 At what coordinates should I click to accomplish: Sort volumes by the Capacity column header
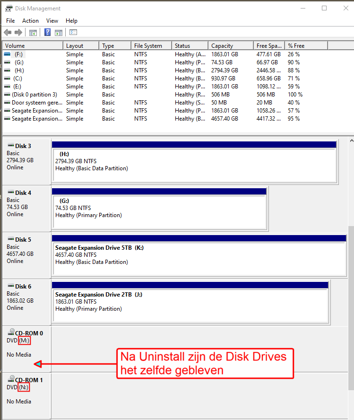click(x=231, y=46)
